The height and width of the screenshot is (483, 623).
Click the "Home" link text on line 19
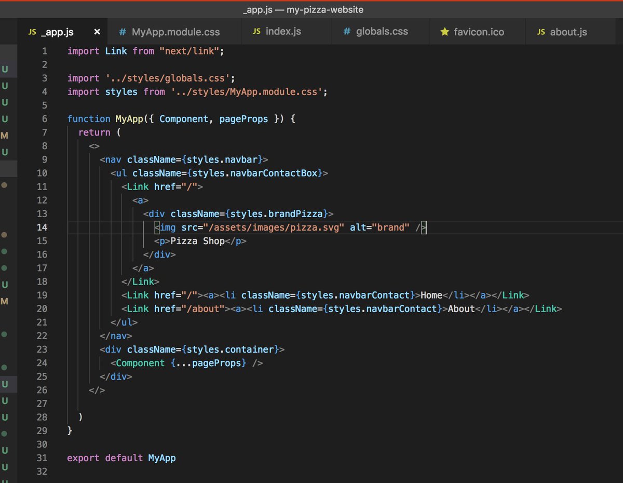click(431, 295)
